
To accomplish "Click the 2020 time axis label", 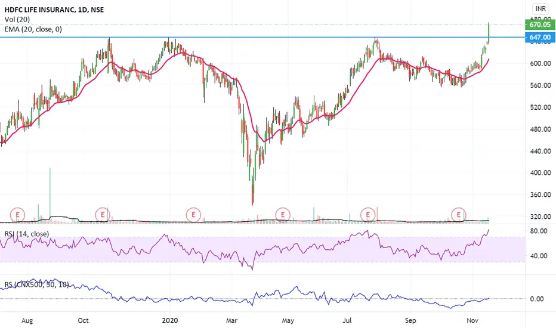I will (x=170, y=321).
